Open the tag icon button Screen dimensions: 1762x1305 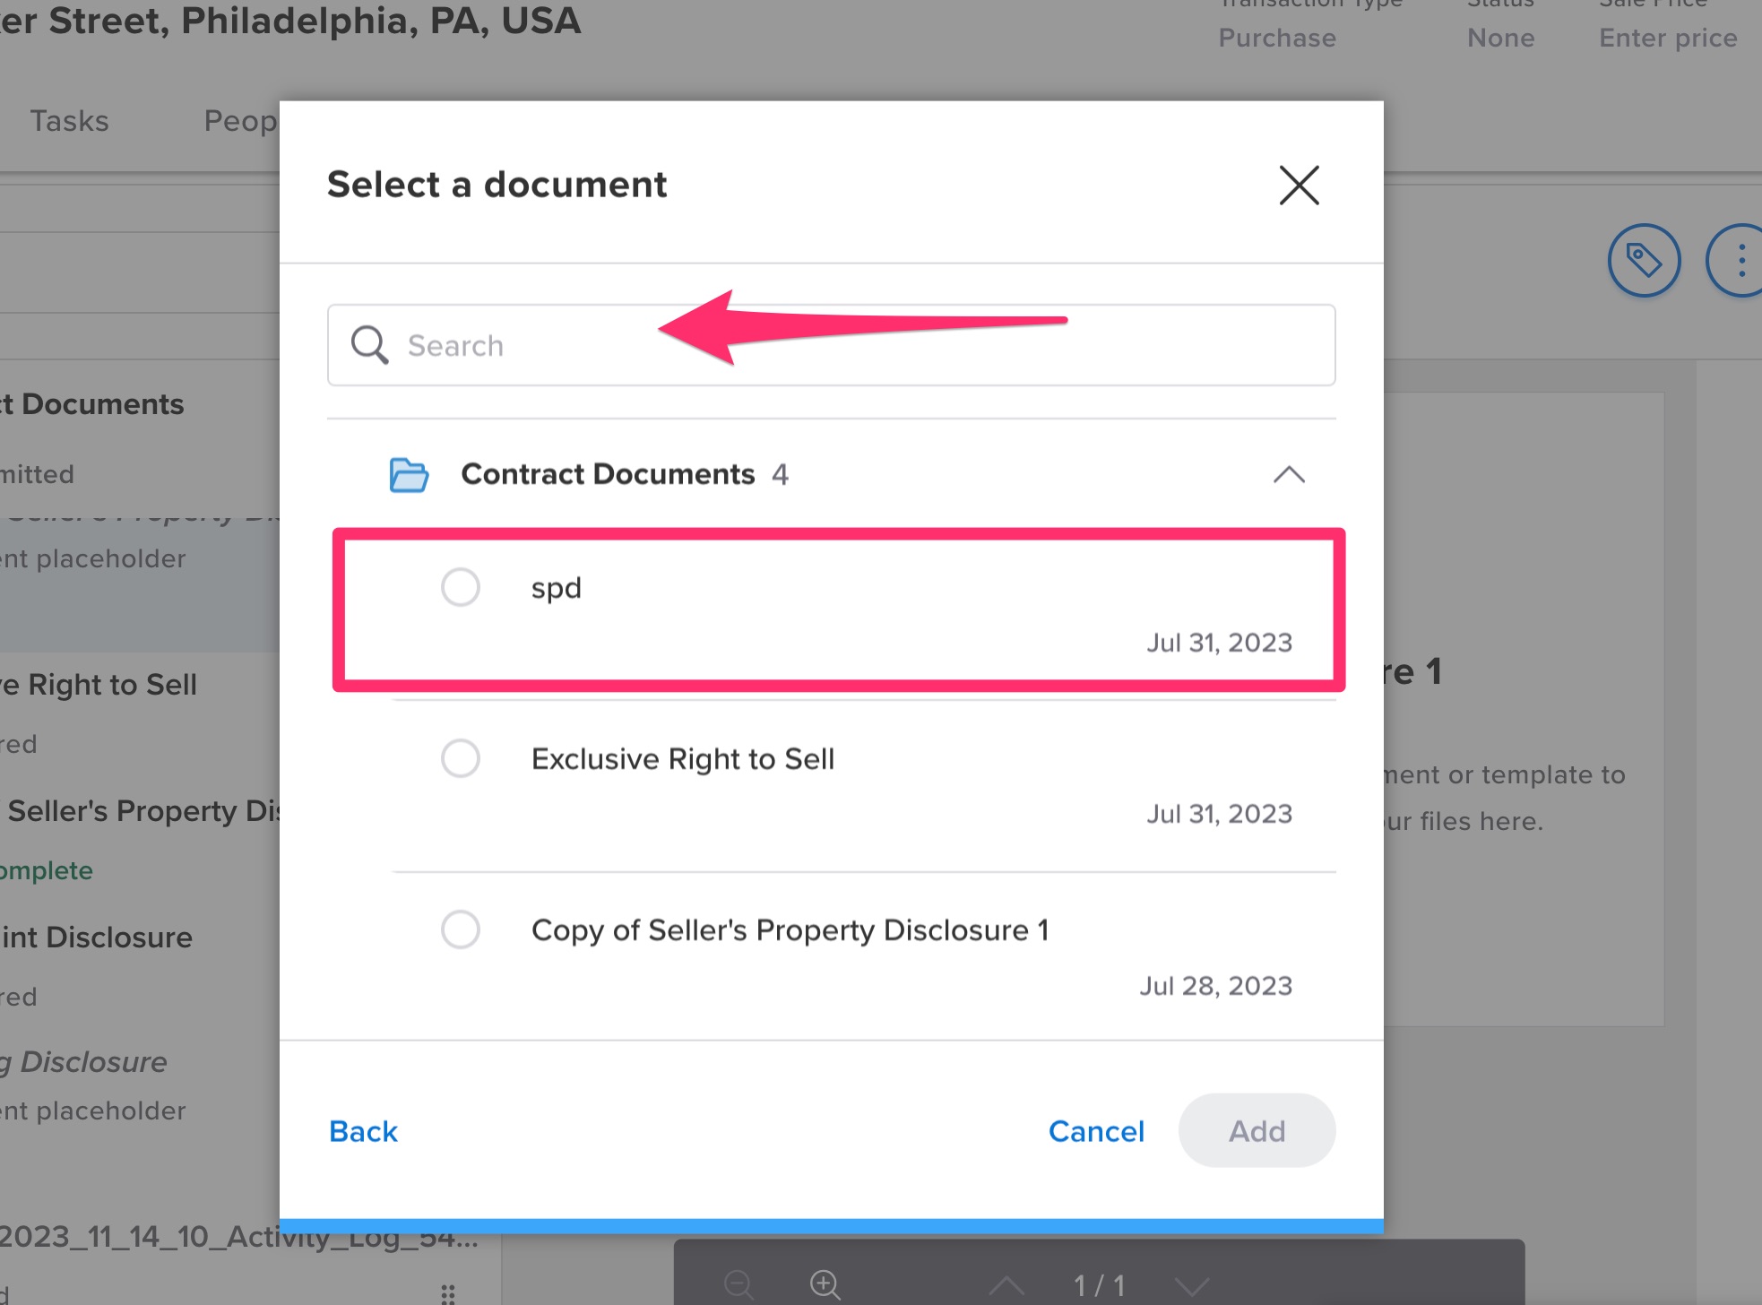pos(1643,261)
